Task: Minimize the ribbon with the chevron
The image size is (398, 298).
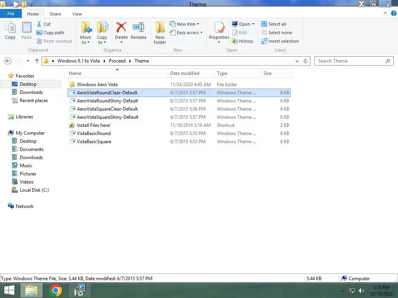Action: click(385, 14)
